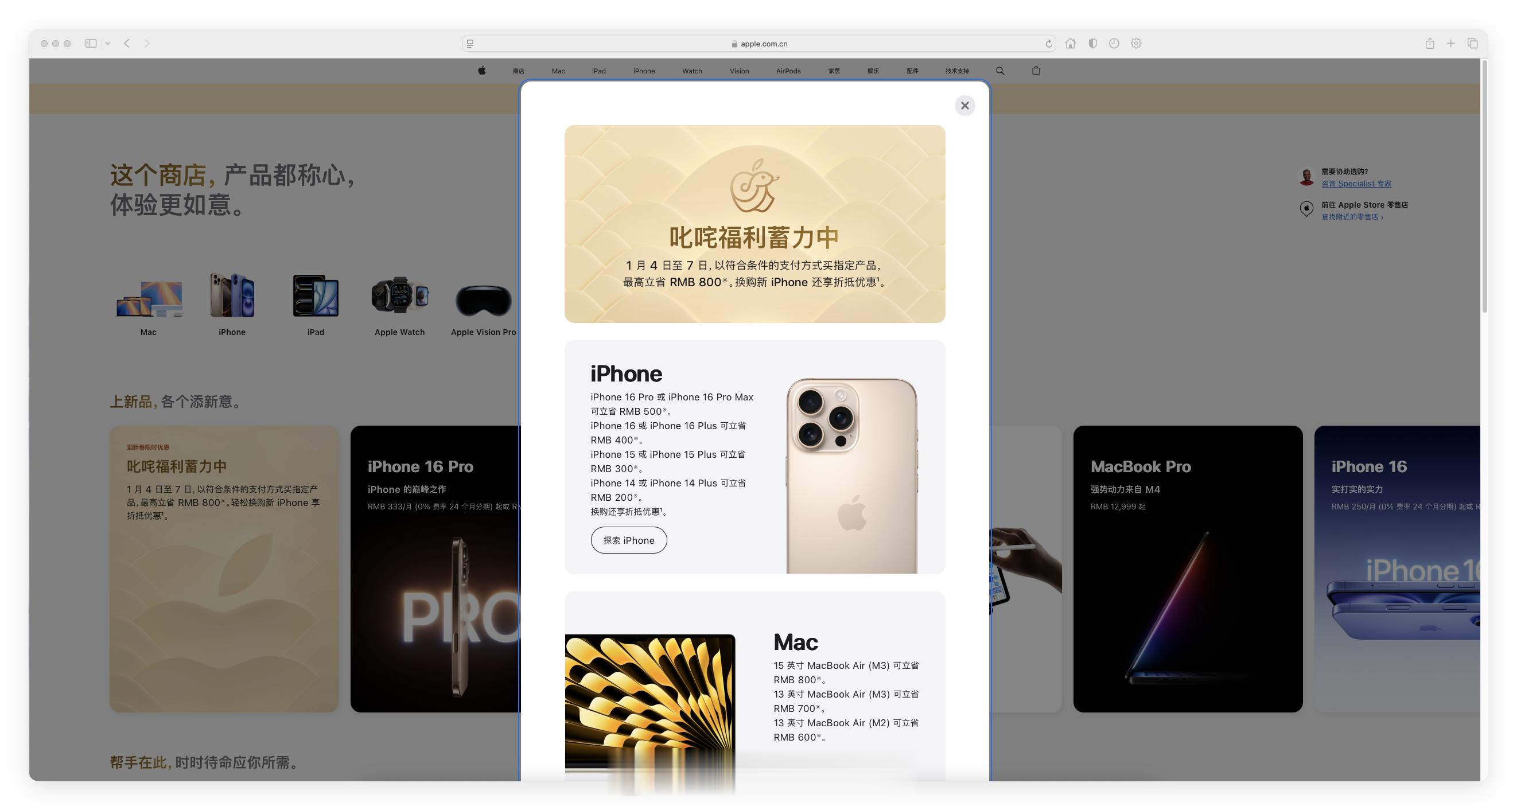1517x810 pixels.
Task: Toggle the Safari sidebar
Action: 91,43
